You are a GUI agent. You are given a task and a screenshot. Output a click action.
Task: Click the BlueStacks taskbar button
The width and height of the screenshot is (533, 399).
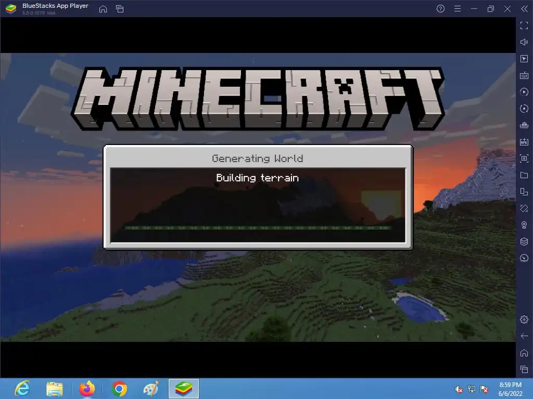(184, 389)
